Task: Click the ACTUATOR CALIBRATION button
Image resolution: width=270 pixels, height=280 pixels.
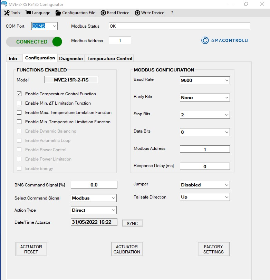Action: click(127, 249)
